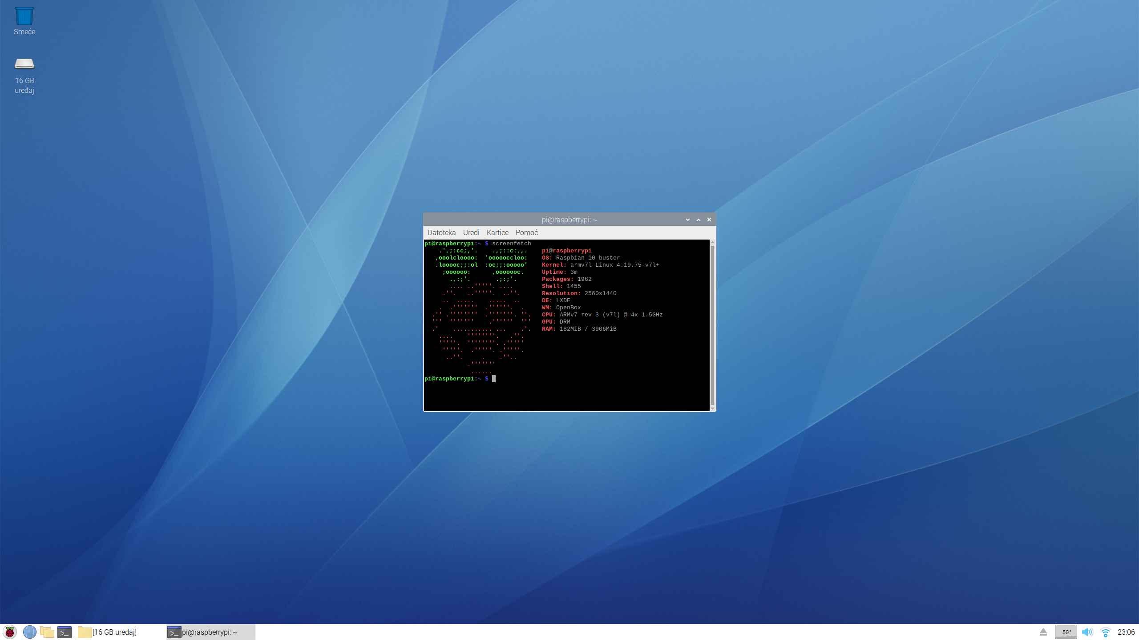Image resolution: width=1139 pixels, height=640 pixels.
Task: Open the Raspberry Pi main menu
Action: (x=10, y=632)
